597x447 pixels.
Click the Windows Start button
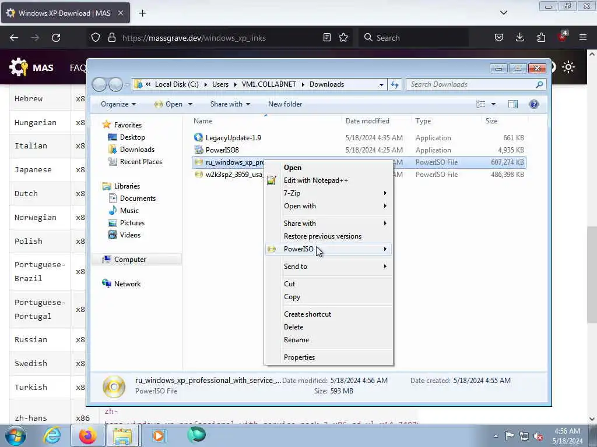(x=16, y=435)
